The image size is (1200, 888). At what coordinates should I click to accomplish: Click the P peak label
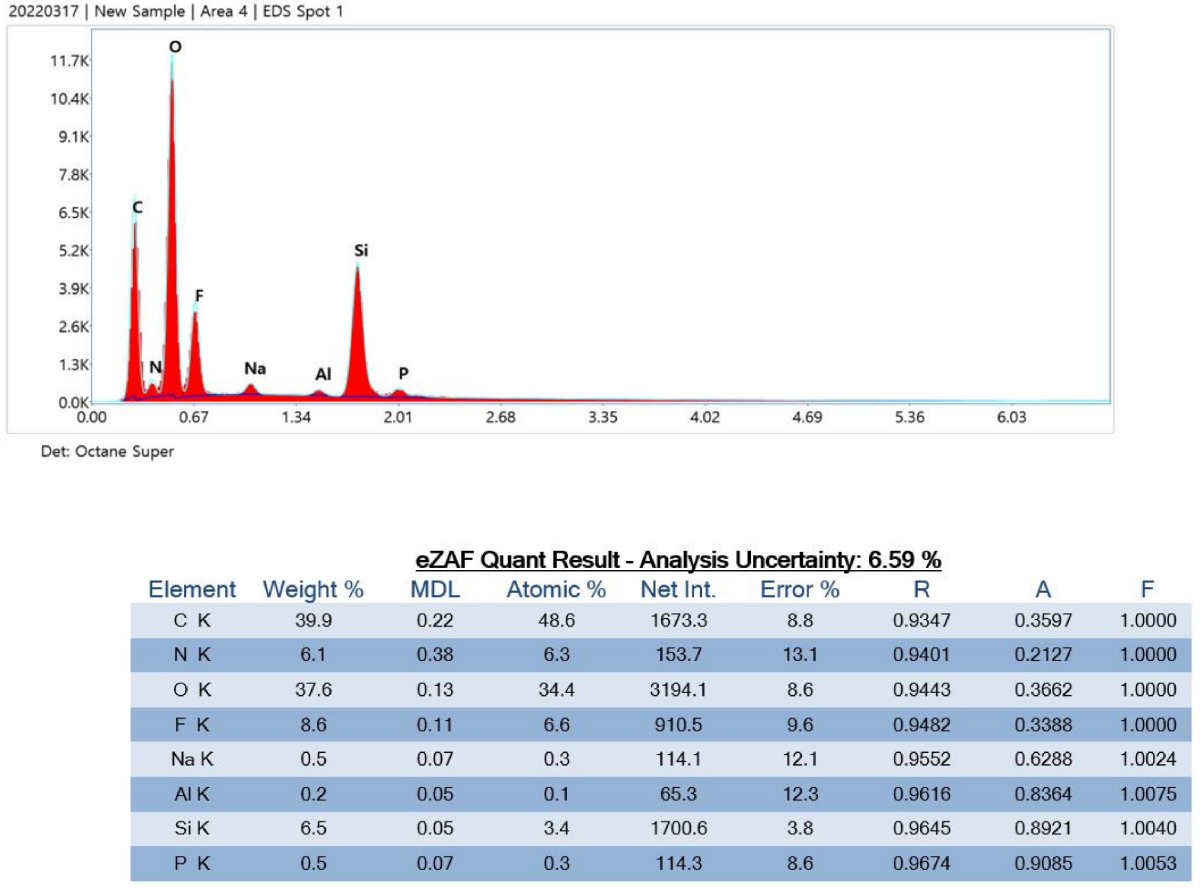[x=403, y=373]
